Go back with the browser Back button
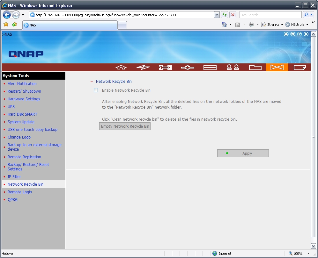The width and height of the screenshot is (318, 258). 7,15
